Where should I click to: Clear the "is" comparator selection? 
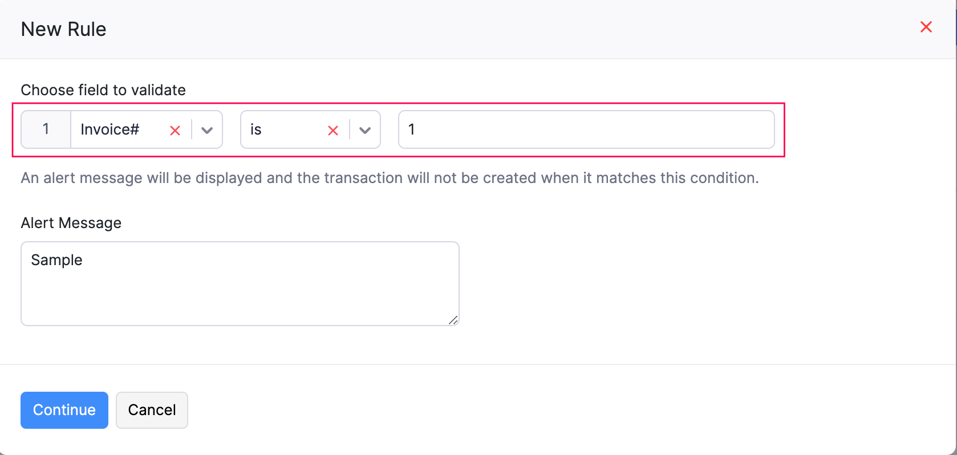coord(333,131)
